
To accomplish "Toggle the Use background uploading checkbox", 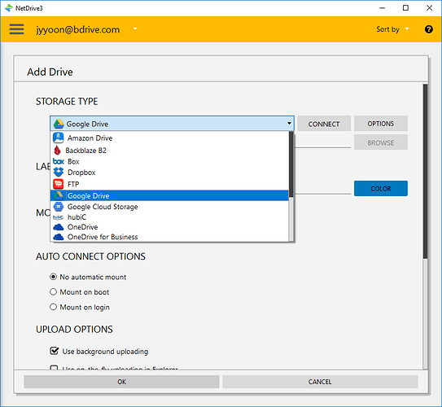I will [x=54, y=351].
